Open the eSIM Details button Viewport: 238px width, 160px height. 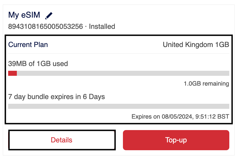click(x=62, y=140)
